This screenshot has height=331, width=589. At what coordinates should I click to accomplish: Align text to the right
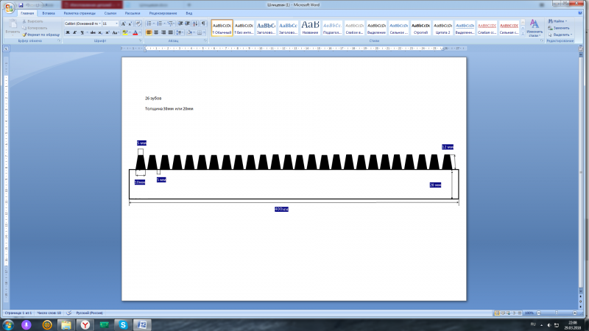coord(163,32)
